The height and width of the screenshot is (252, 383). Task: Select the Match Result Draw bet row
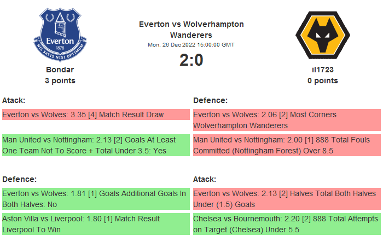(x=96, y=114)
